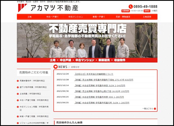Open the 土地活用 menu item
Viewport: 174px width, 126px height.
tap(147, 17)
